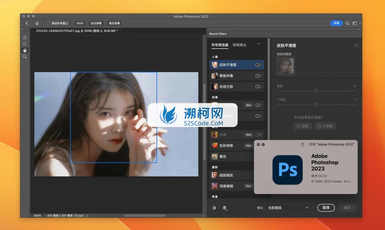Click the 300% zoom field in status bar

pos(37,216)
